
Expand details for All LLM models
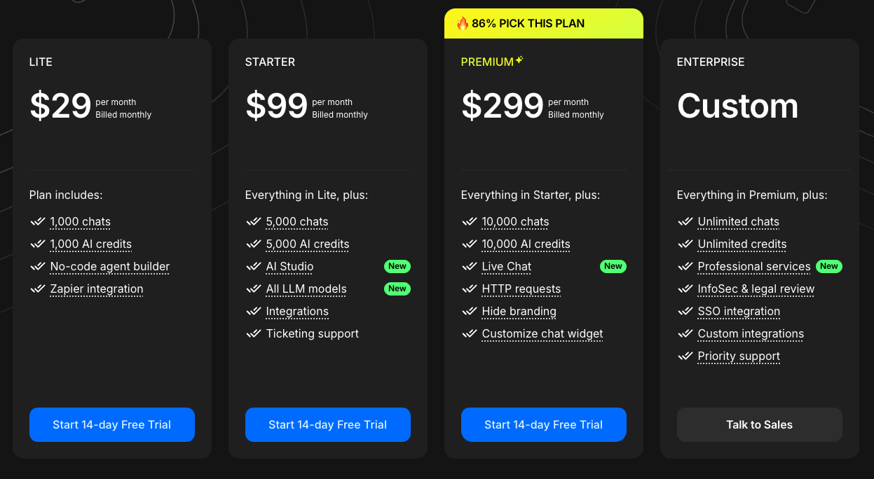[306, 289]
